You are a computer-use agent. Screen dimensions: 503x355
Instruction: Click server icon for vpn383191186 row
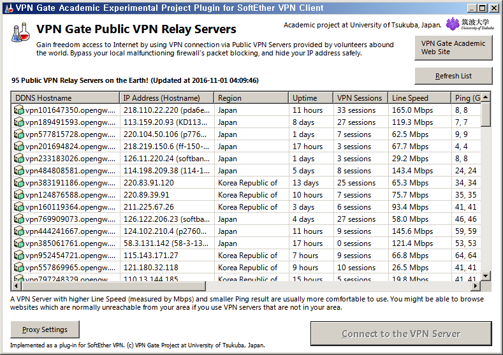pos(19,183)
